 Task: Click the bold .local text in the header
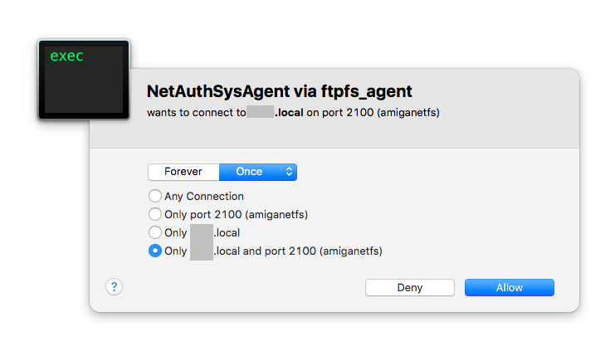tap(289, 113)
